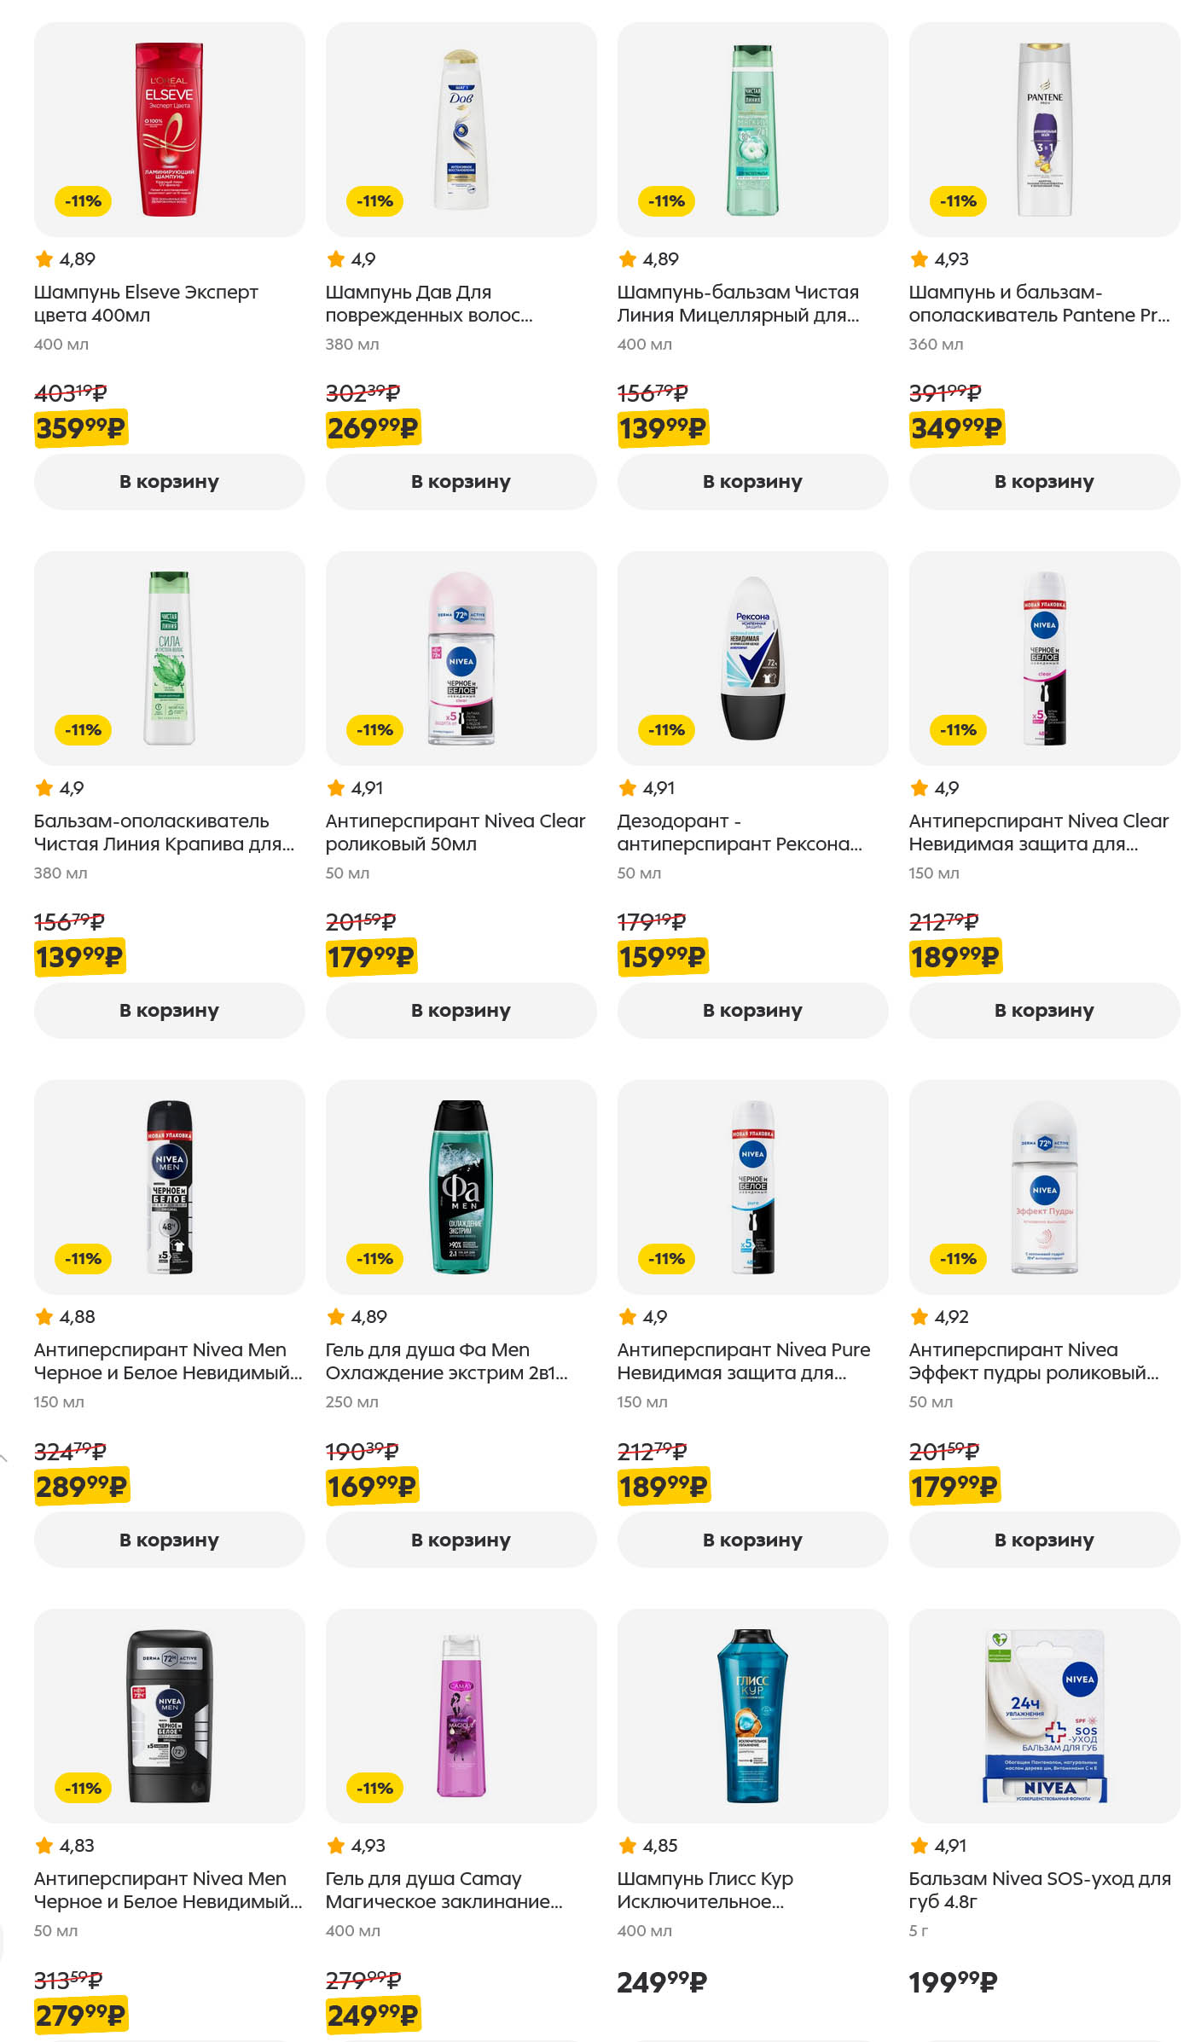Open Фа Men shower gel image
Image resolution: width=1201 pixels, height=2042 pixels.
461,1187
